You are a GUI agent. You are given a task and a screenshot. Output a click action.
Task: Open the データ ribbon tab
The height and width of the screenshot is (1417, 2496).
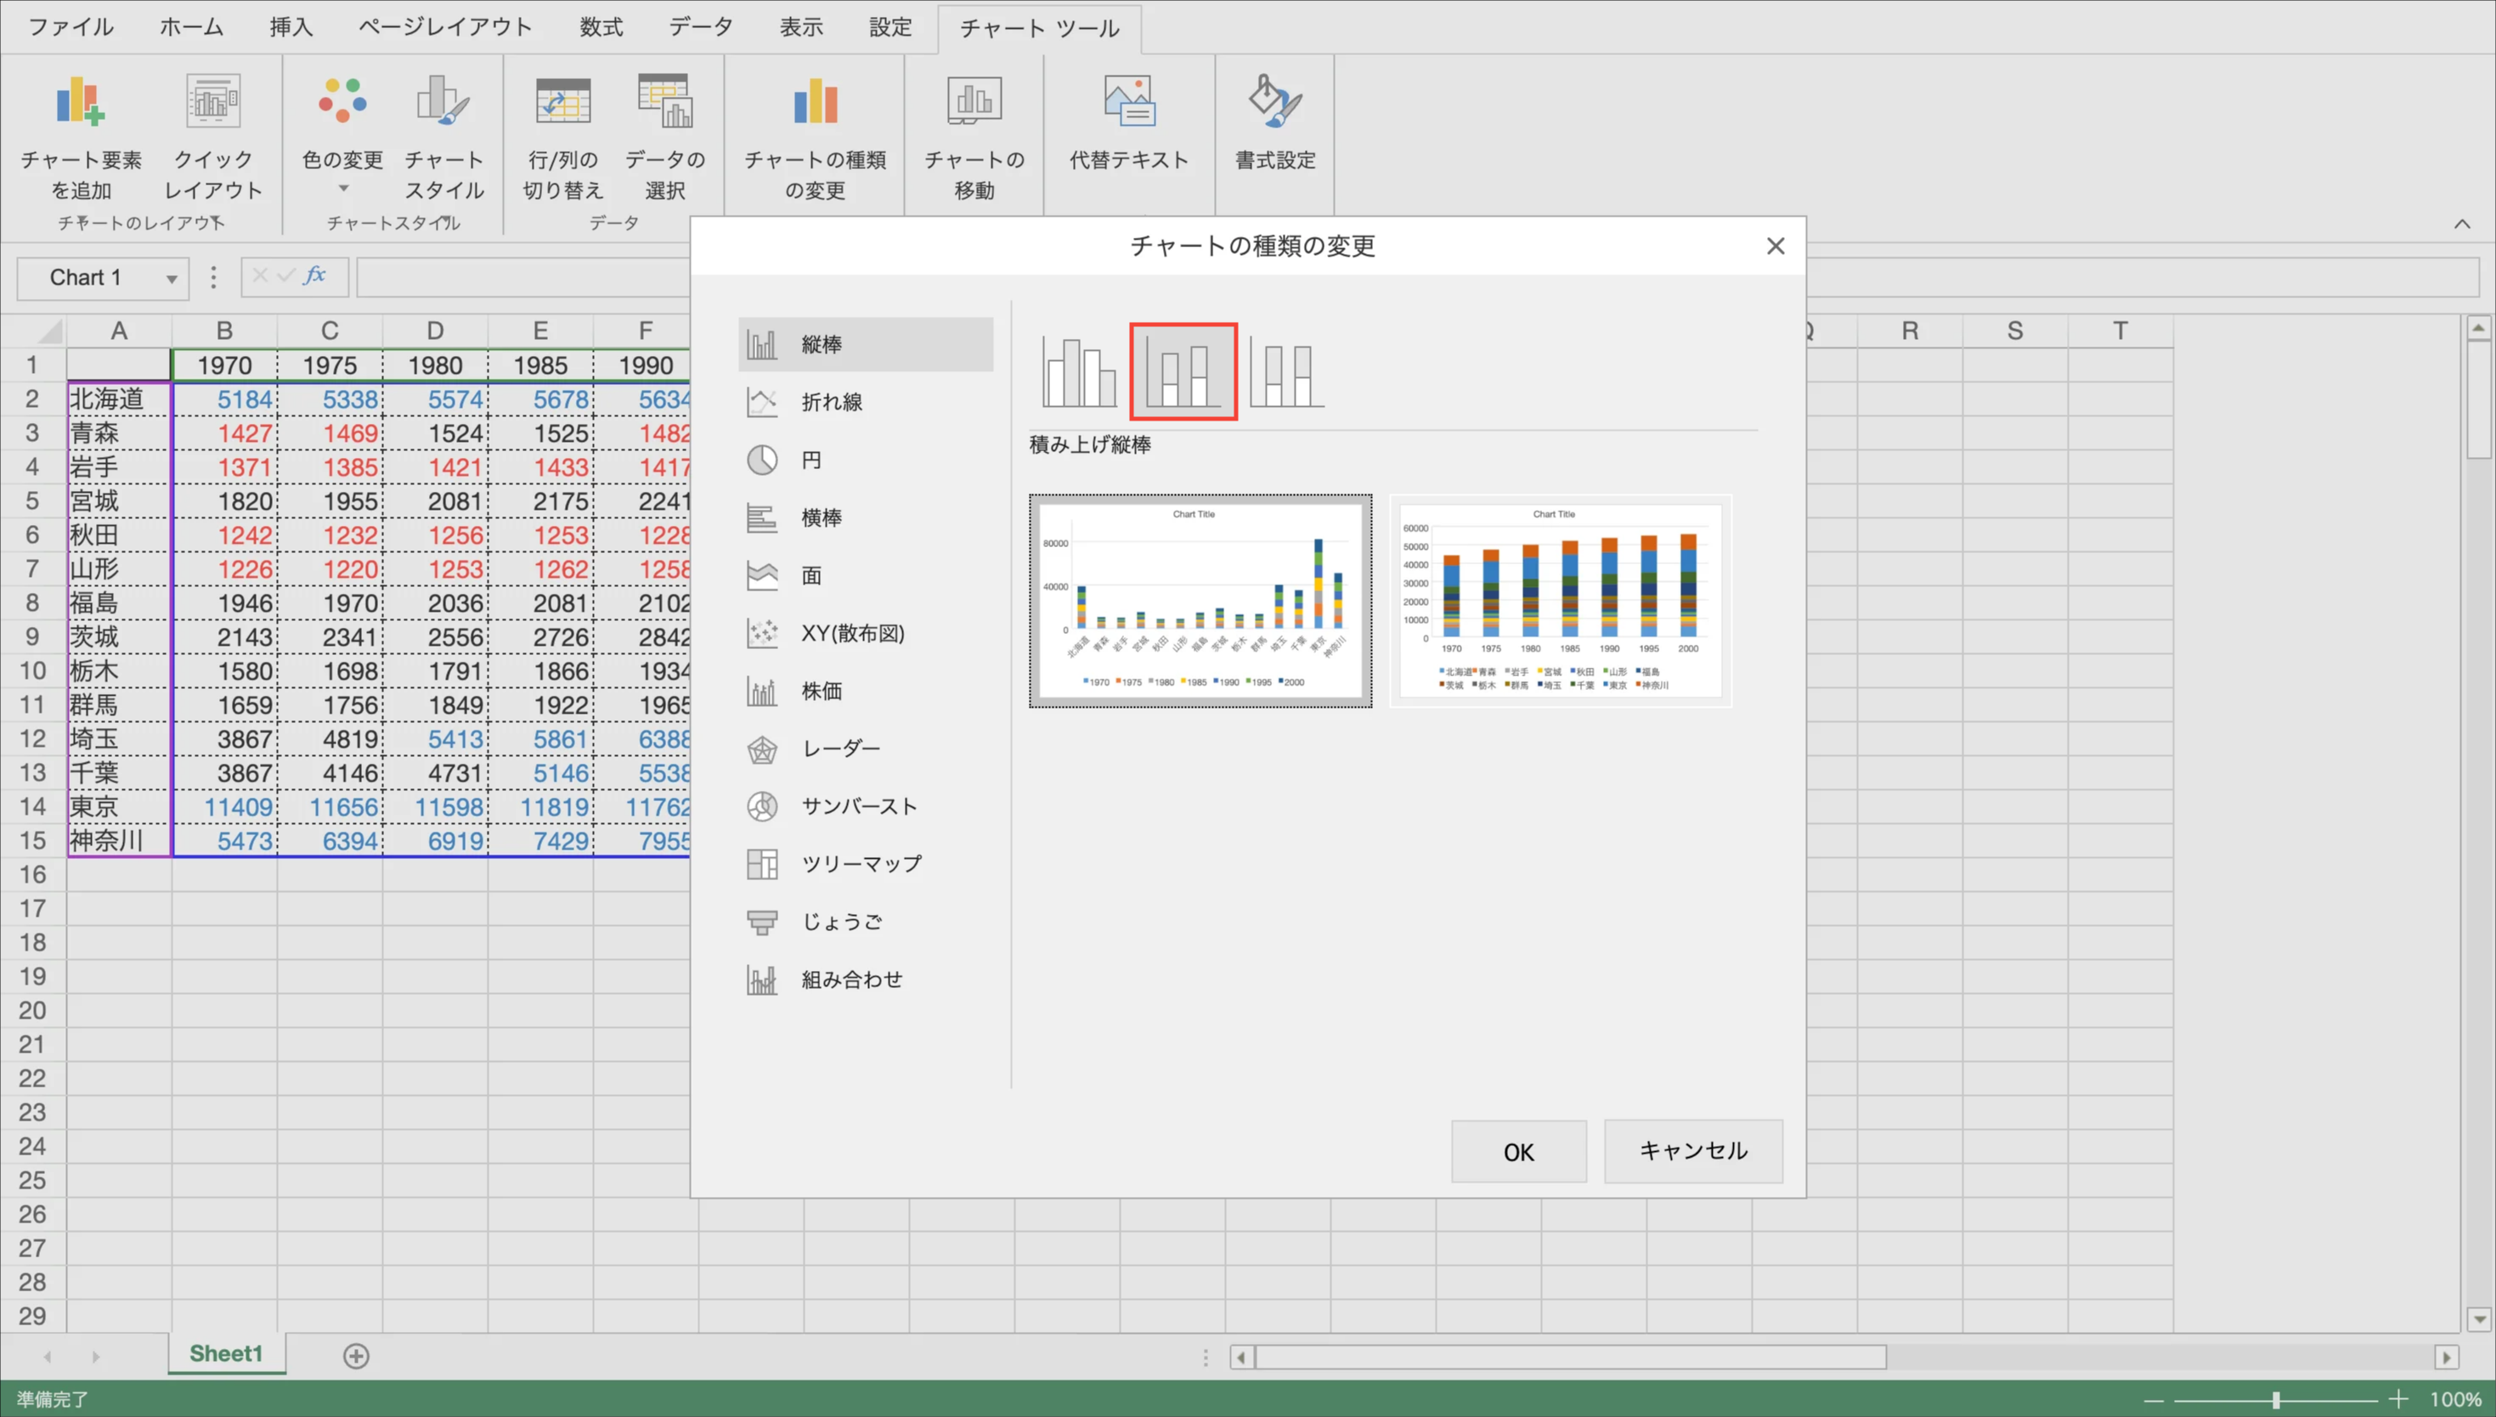click(700, 27)
